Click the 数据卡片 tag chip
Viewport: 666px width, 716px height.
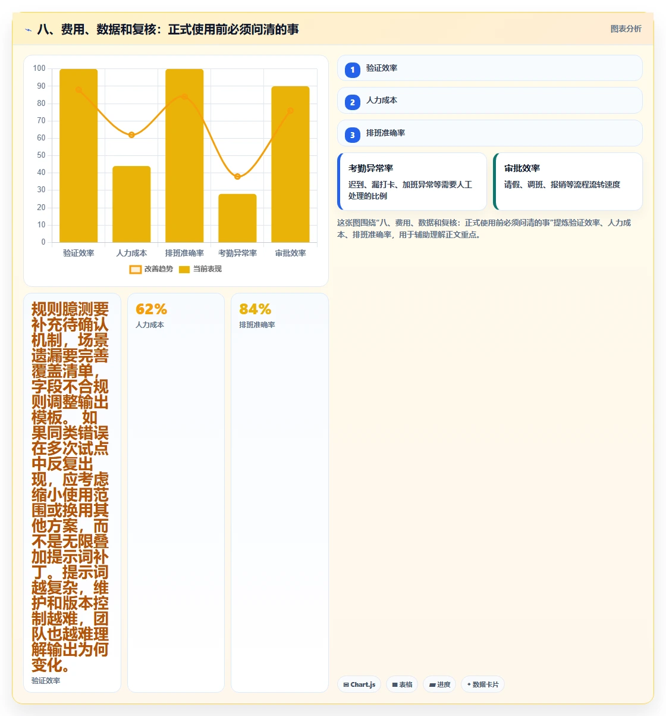482,684
